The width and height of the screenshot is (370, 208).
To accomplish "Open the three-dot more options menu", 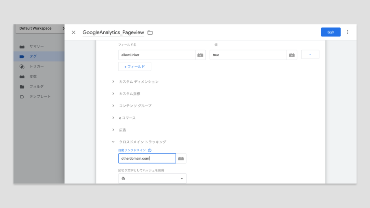I will (x=348, y=32).
